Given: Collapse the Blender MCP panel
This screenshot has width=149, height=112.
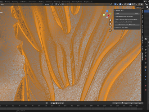Looking at the screenshot, I should 115,10.
